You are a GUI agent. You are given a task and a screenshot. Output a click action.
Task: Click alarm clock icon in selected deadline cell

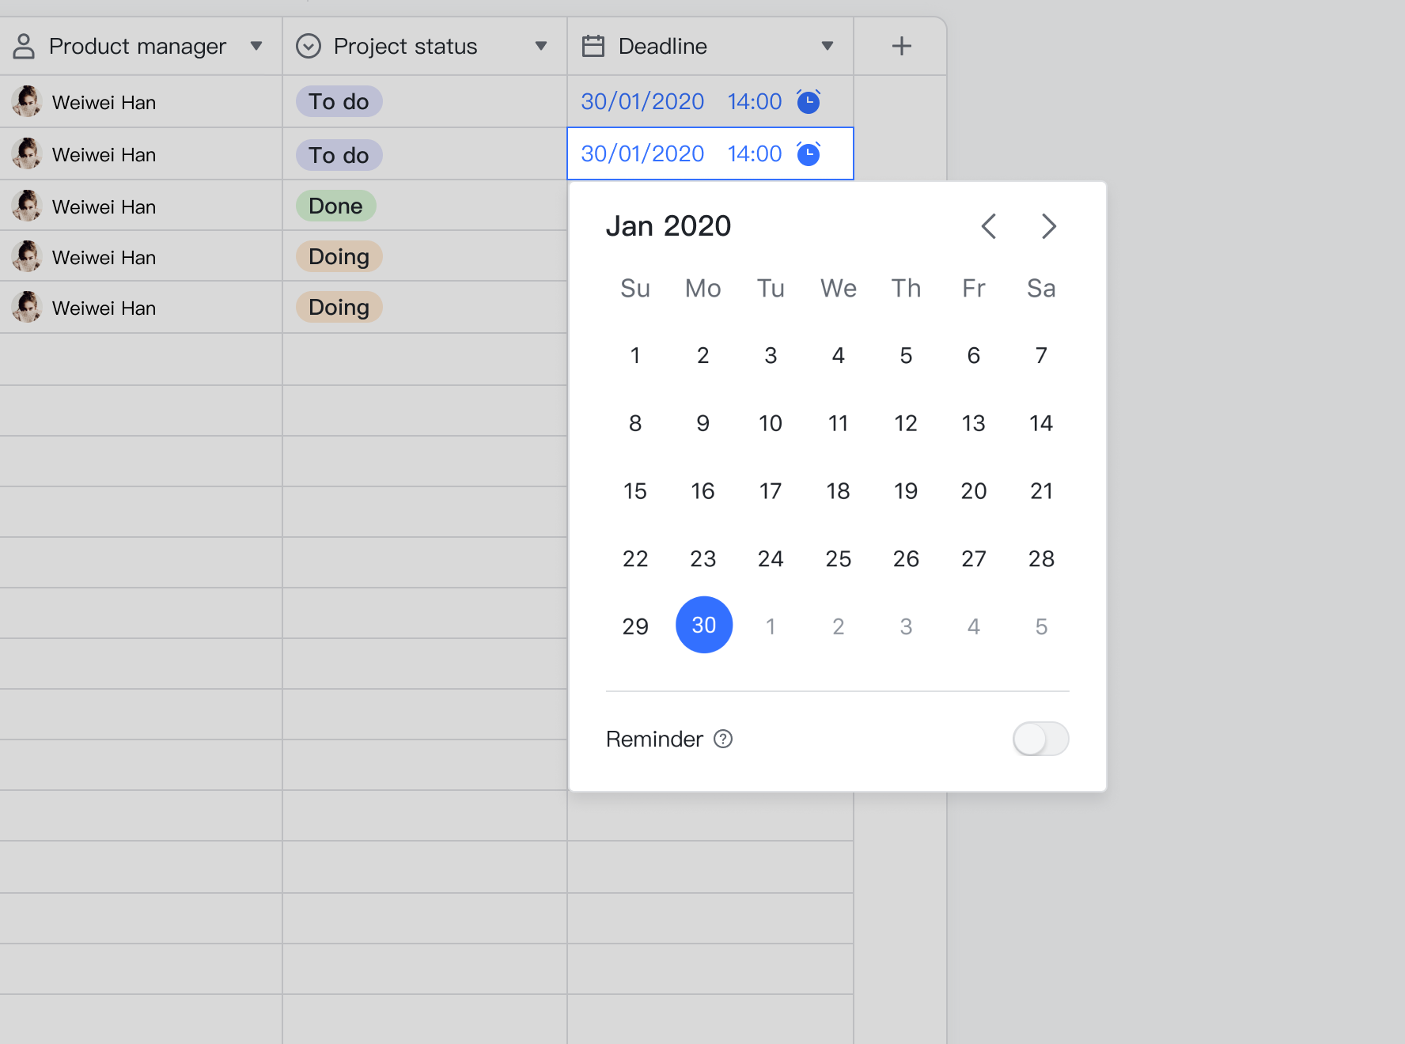808,153
